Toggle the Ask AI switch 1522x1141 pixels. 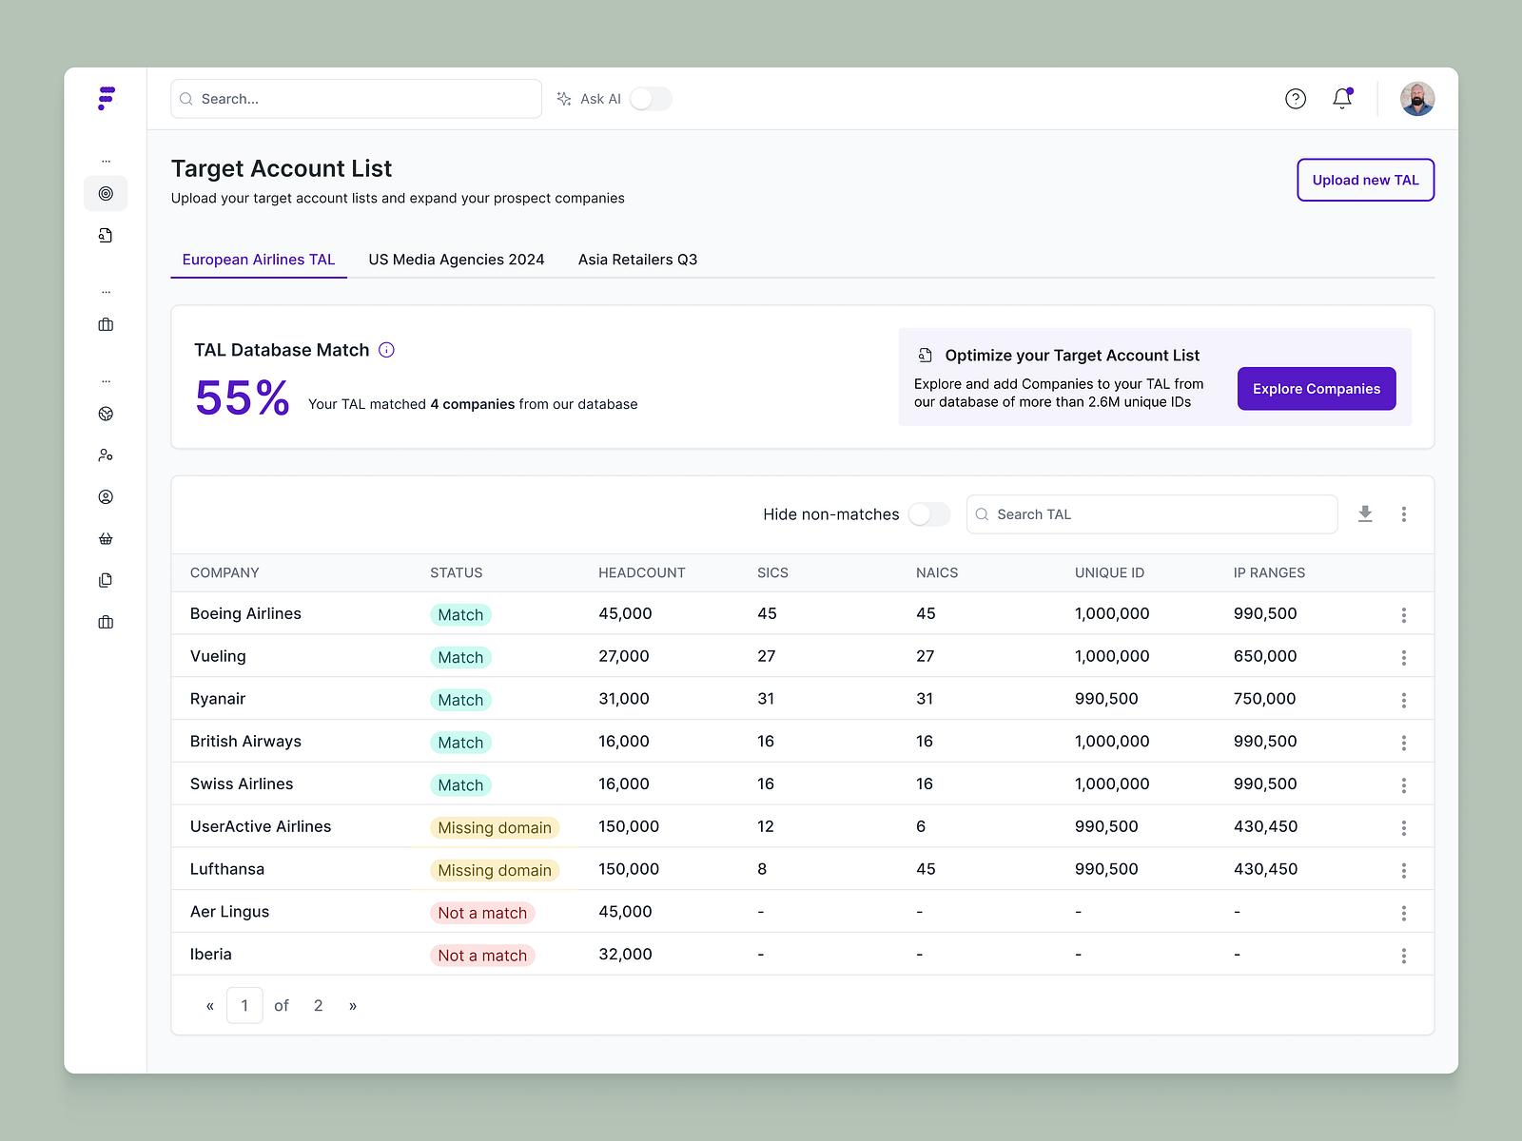[651, 98]
